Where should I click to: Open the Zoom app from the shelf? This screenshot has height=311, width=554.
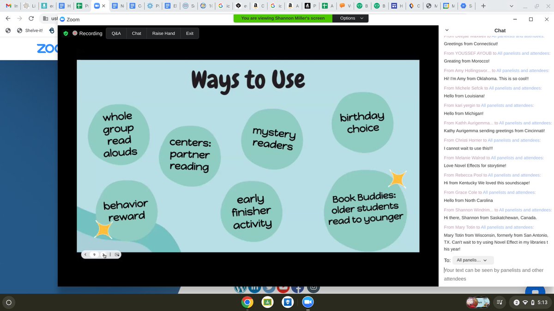point(307,303)
